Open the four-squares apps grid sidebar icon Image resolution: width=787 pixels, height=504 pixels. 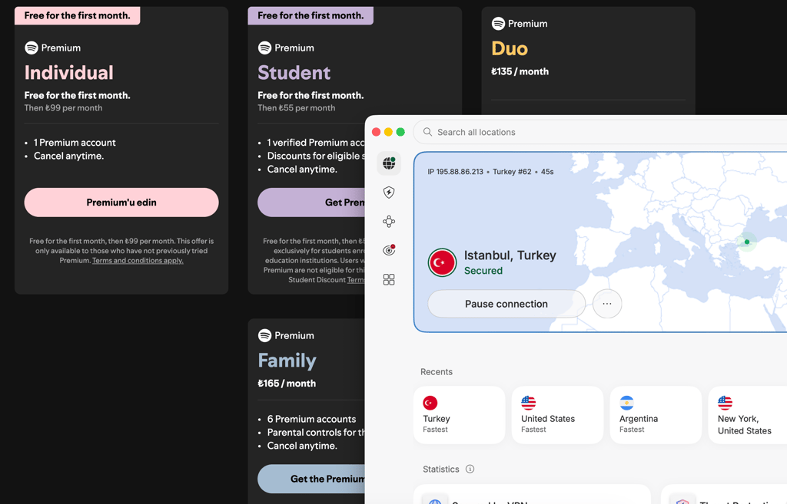tap(389, 279)
